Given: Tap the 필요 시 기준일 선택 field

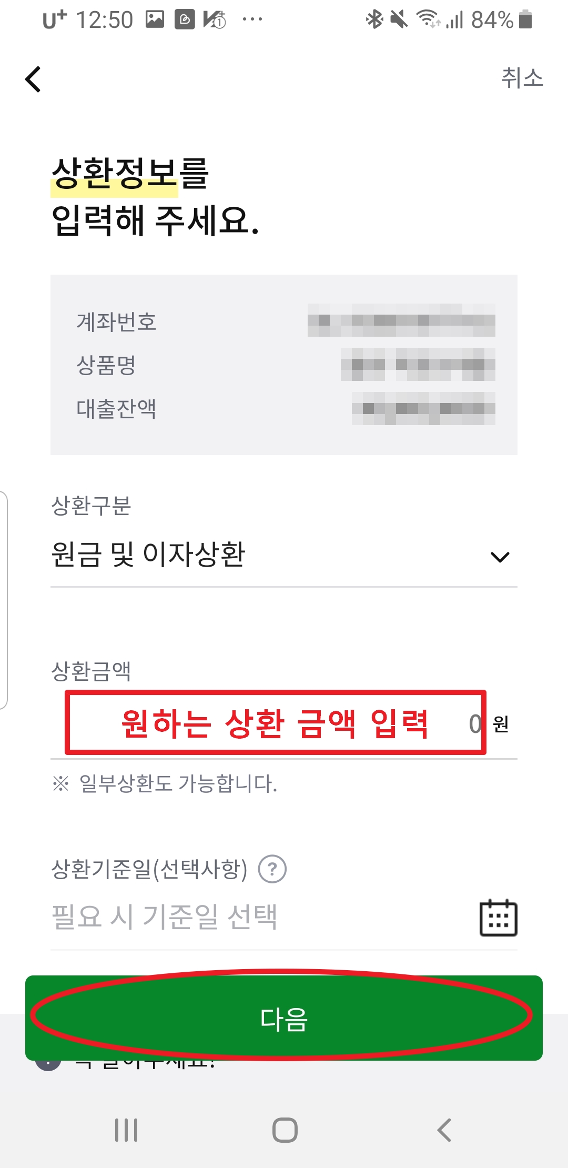Looking at the screenshot, I should [x=284, y=917].
